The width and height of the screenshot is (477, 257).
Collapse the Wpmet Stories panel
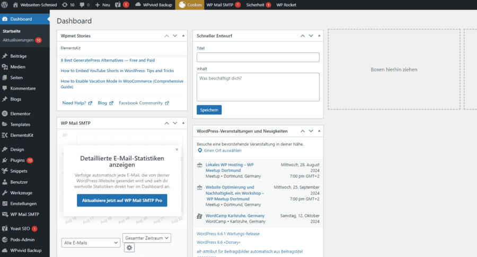[x=183, y=36]
